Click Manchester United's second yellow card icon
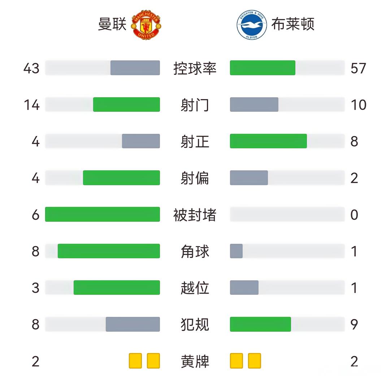The height and width of the screenshot is (382, 390). [x=153, y=361]
